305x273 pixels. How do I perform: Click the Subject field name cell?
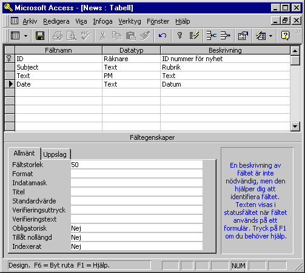pyautogui.click(x=59, y=67)
